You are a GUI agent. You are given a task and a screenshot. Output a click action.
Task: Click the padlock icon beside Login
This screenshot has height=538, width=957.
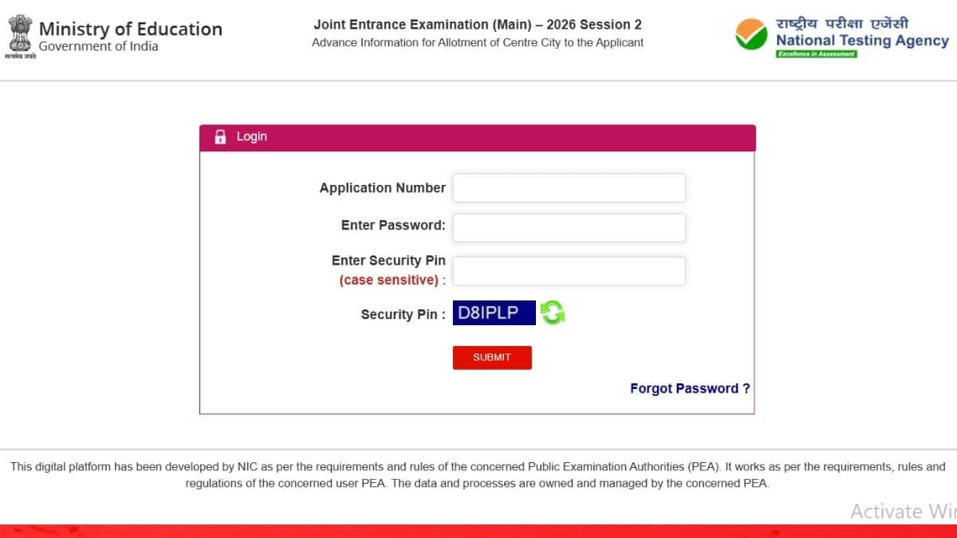(220, 137)
